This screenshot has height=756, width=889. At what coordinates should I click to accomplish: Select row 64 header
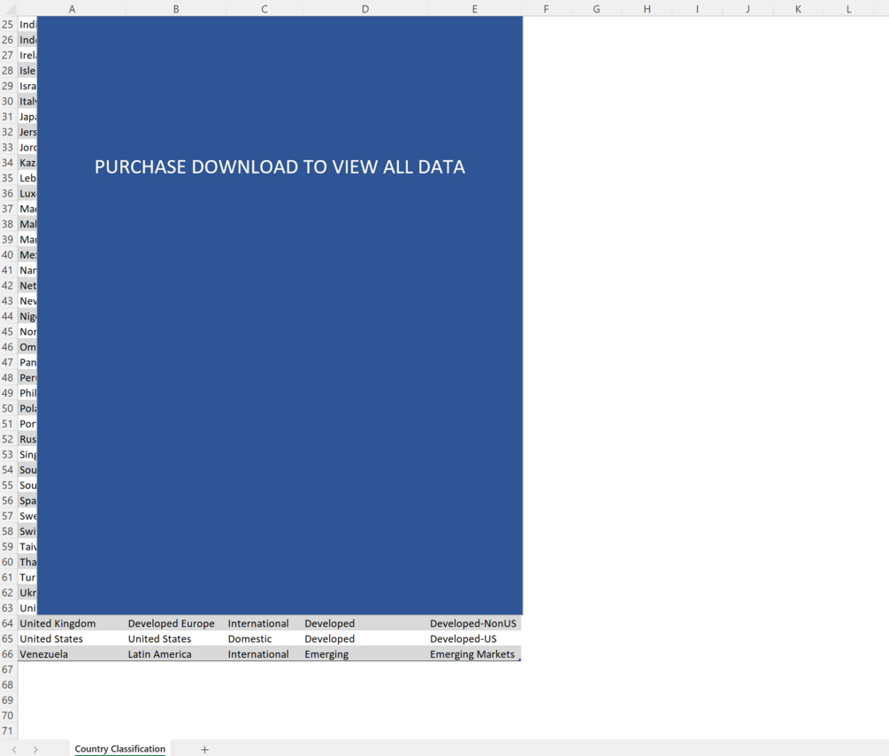(x=8, y=623)
